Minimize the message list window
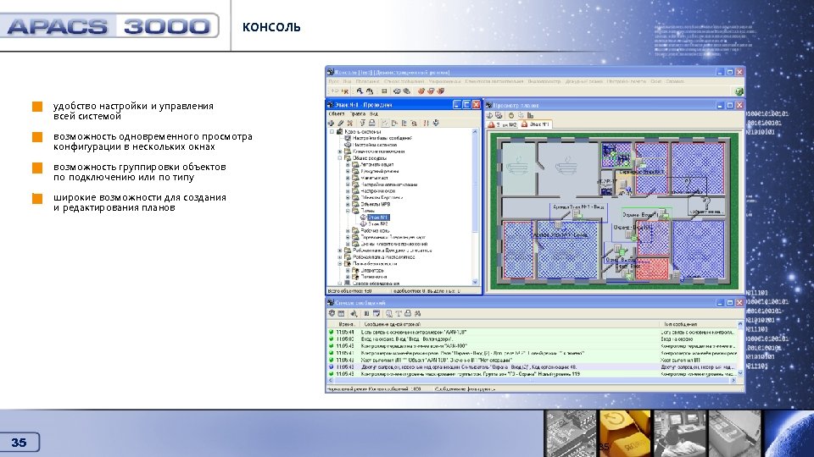814x457 pixels. [x=720, y=303]
